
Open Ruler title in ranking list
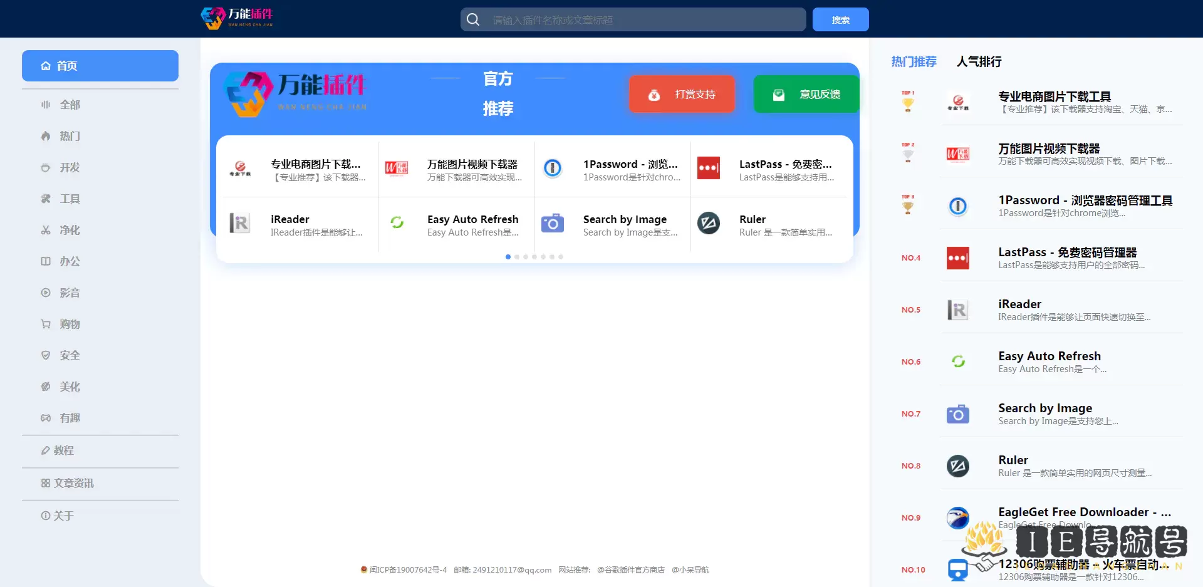coord(1013,460)
